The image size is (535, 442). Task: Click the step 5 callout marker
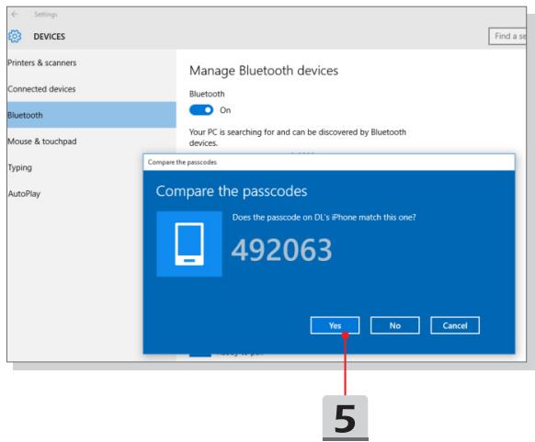click(346, 418)
